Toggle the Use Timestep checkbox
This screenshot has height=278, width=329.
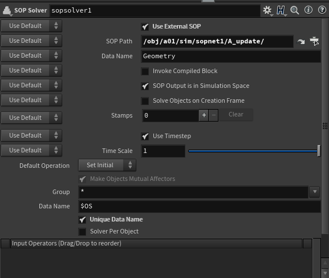pos(145,136)
